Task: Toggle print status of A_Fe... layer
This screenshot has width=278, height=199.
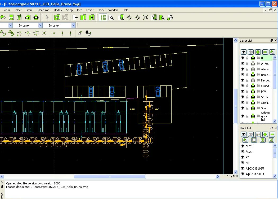Action: click(x=253, y=63)
